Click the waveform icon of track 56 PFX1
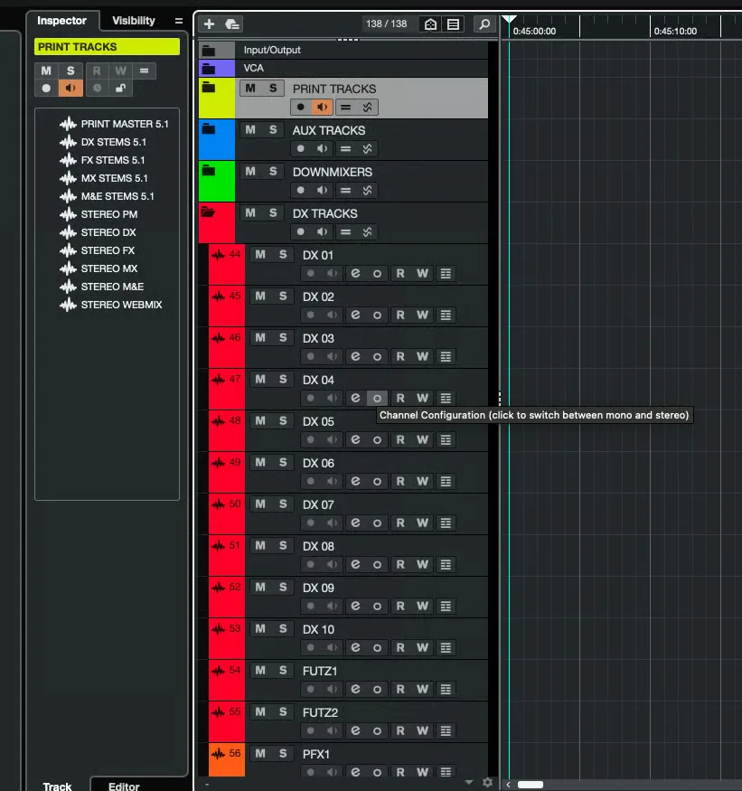742x791 pixels. tap(218, 754)
